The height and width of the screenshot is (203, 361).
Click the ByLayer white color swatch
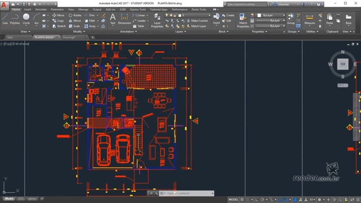pos(259,15)
